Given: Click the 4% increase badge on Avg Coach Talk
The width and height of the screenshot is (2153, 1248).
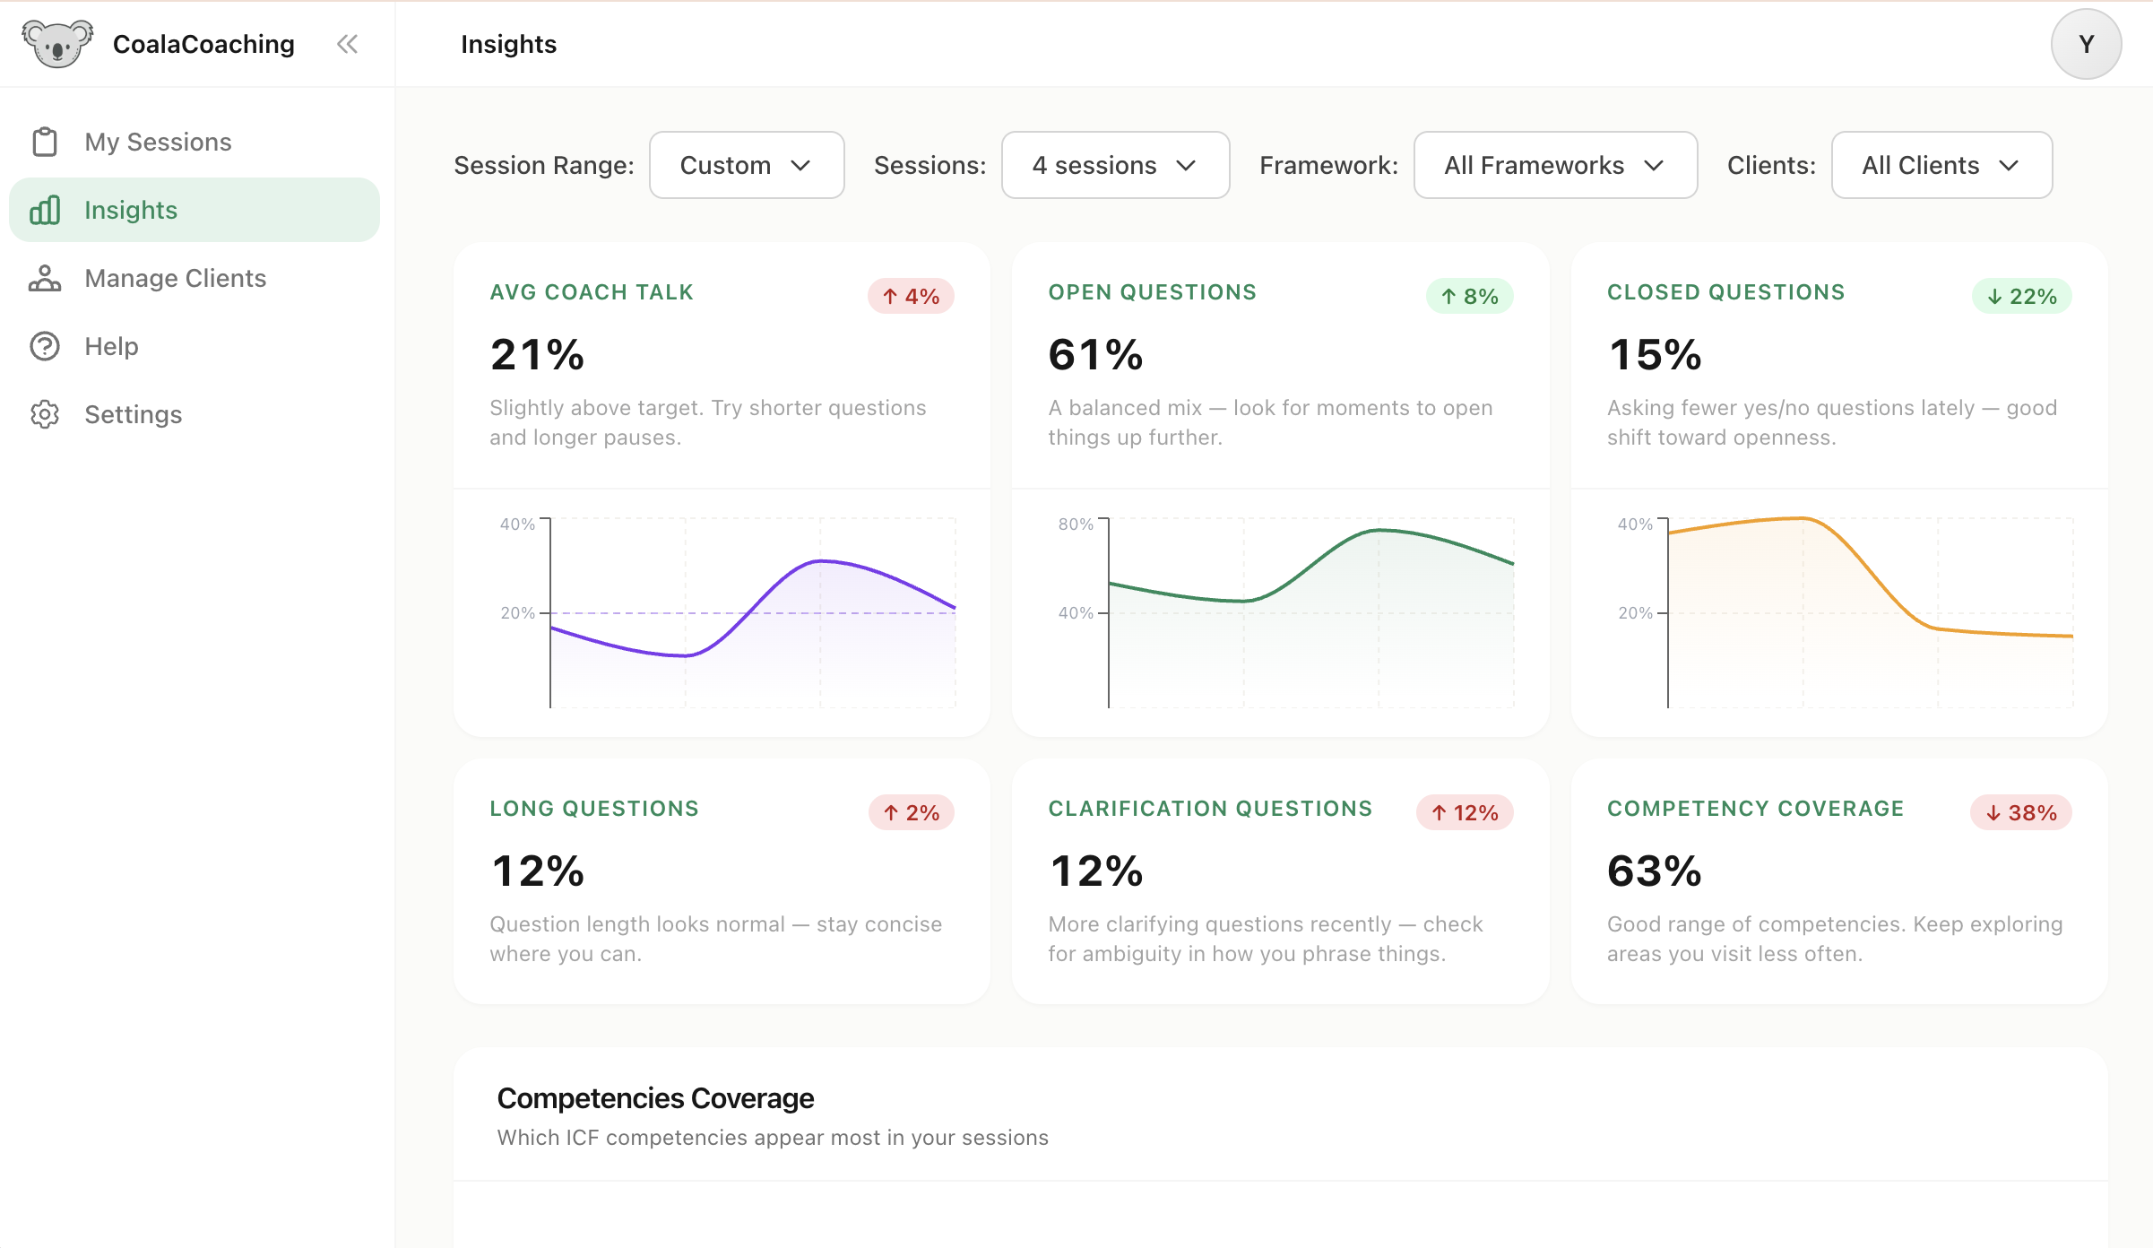Looking at the screenshot, I should 911,296.
